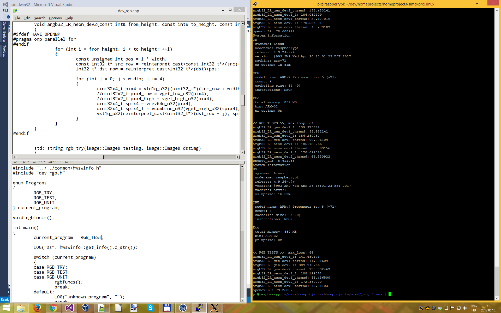Switch input language via ENG HU indicator
This screenshot has width=501, height=313.
click(x=474, y=308)
